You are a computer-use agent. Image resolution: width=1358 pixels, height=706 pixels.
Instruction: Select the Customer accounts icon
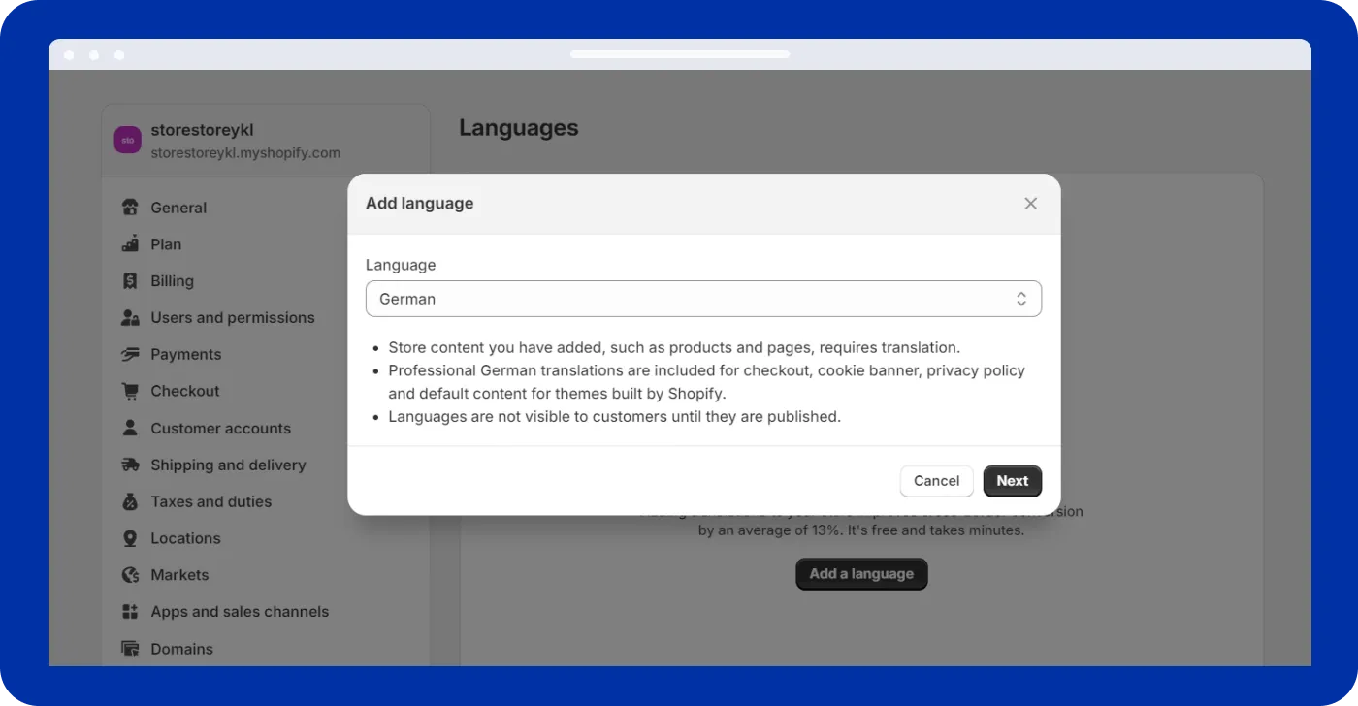[129, 428]
